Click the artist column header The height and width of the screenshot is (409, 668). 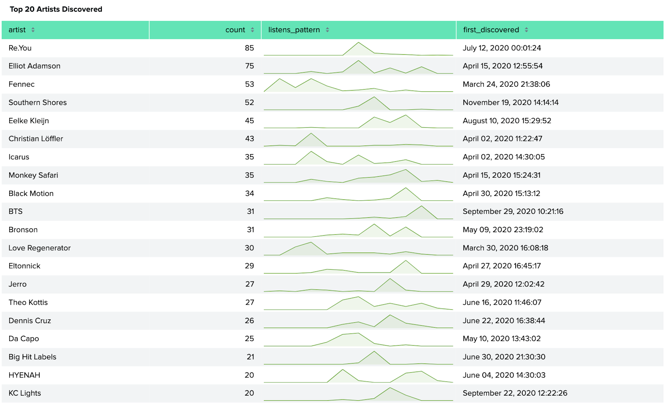pyautogui.click(x=76, y=30)
